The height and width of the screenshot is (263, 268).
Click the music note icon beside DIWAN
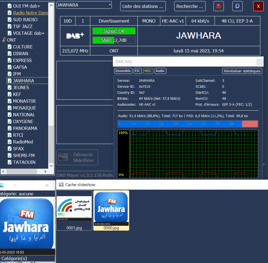[10, 54]
